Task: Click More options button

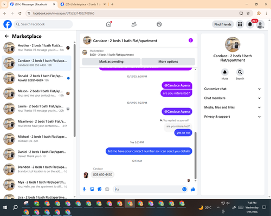Action: pos(168,62)
